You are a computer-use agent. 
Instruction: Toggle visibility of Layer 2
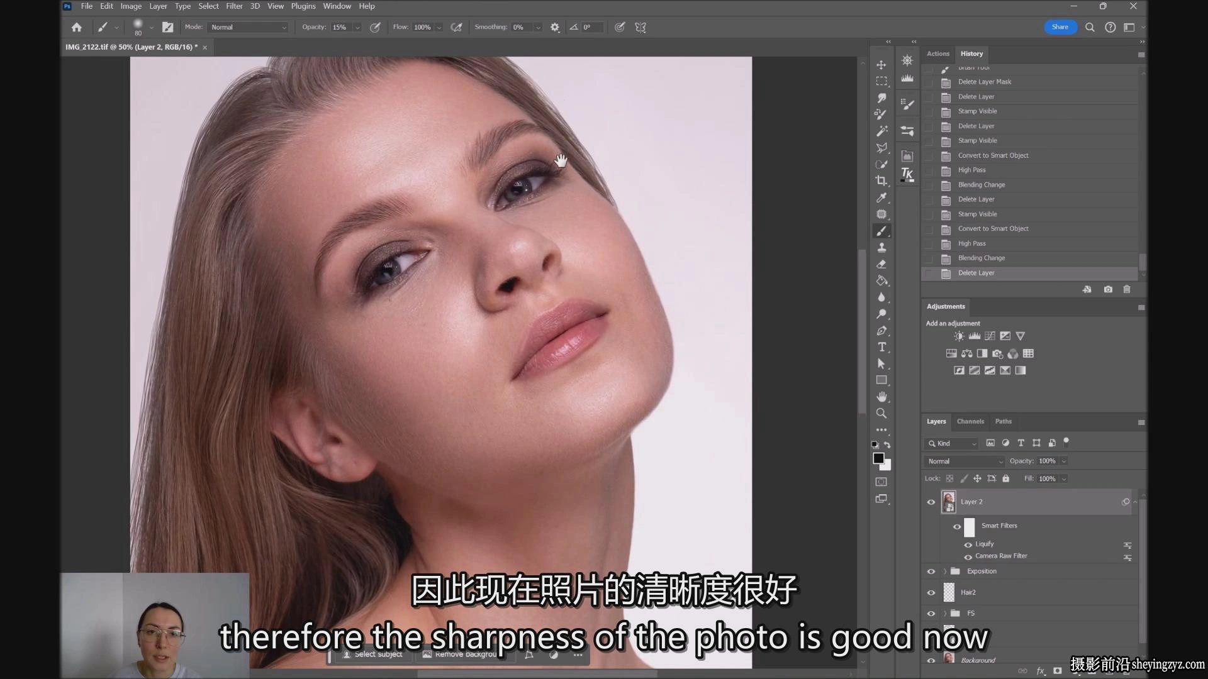click(931, 502)
